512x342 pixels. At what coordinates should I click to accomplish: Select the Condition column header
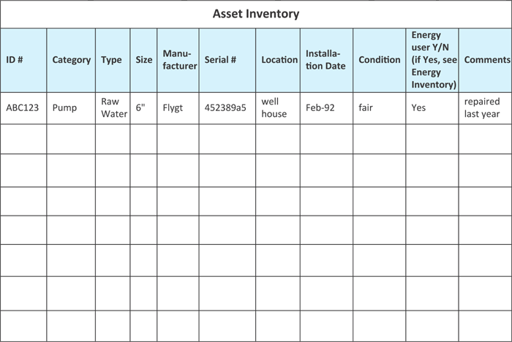pyautogui.click(x=380, y=60)
